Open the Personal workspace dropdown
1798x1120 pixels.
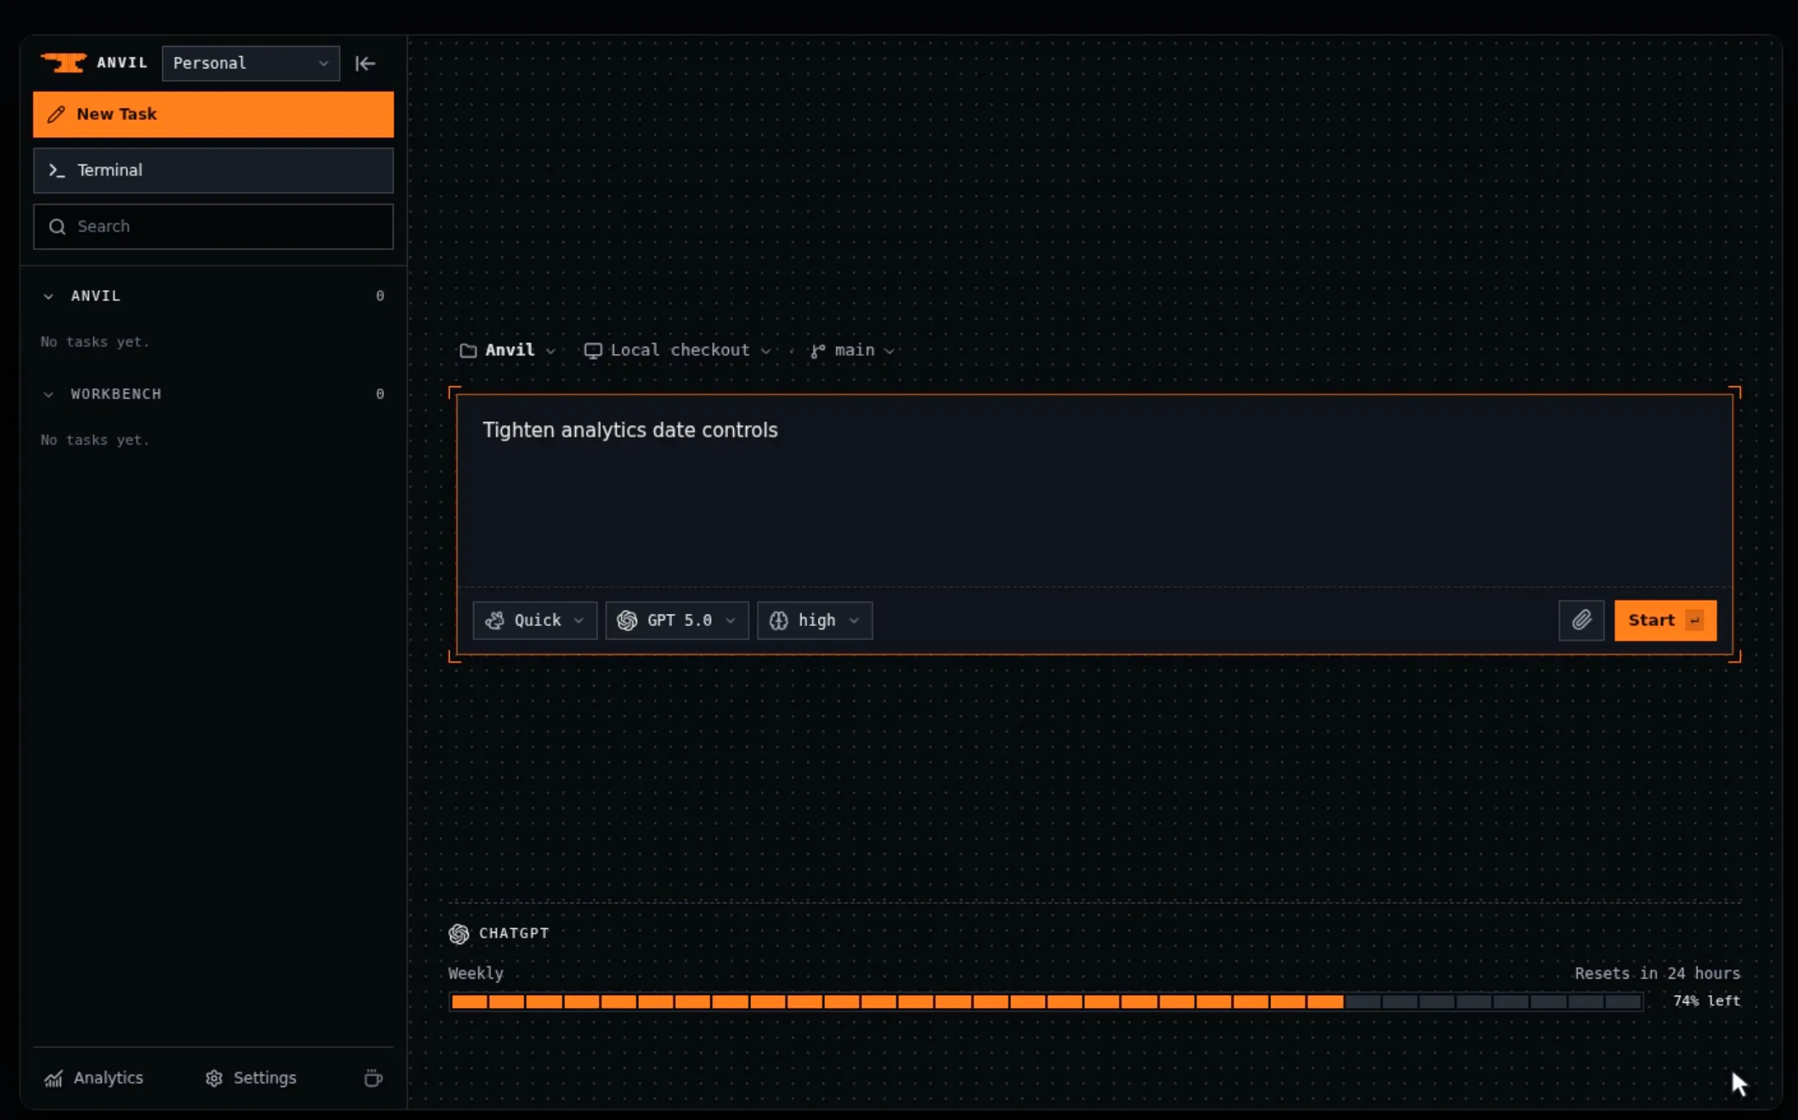click(x=251, y=64)
